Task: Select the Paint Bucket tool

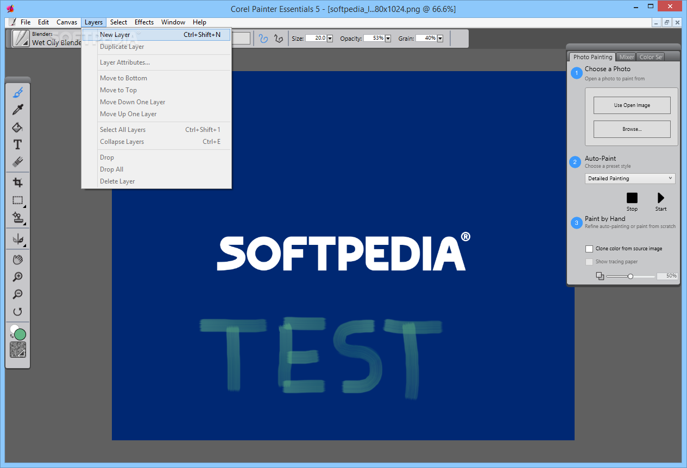Action: coord(18,128)
